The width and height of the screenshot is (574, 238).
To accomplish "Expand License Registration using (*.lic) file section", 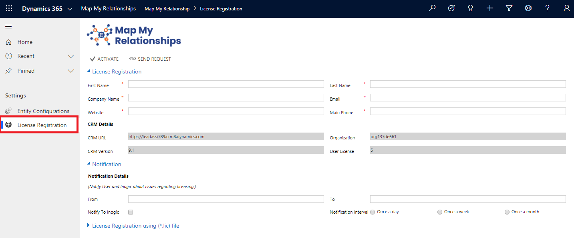I will pyautogui.click(x=135, y=226).
